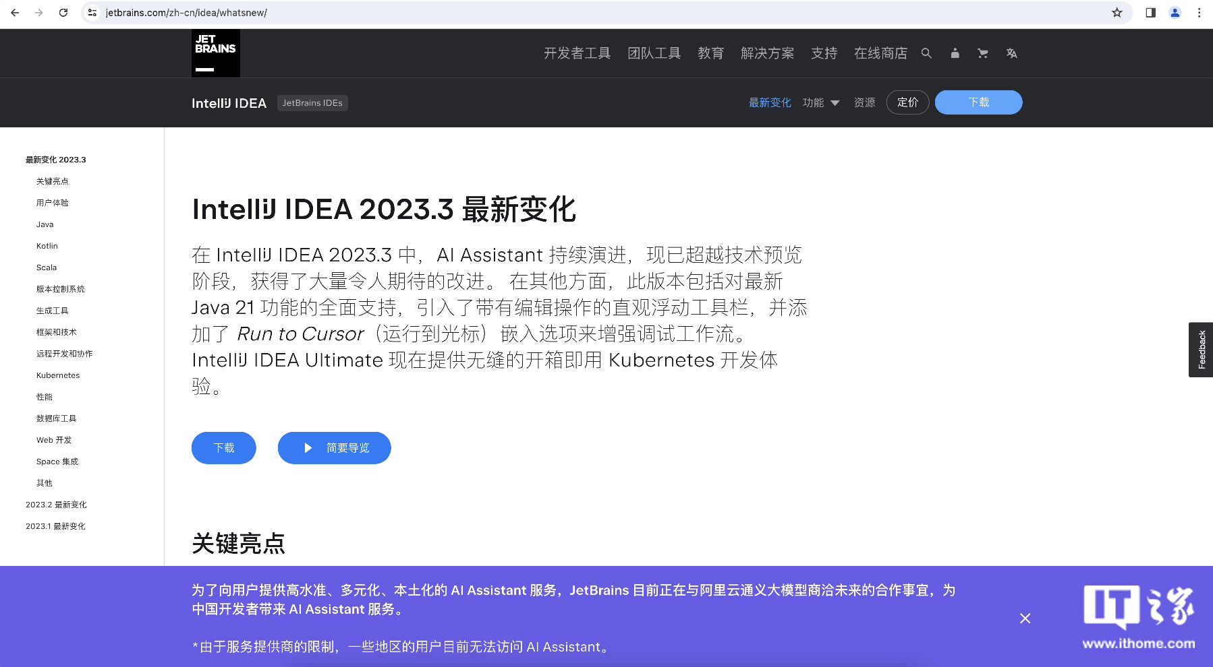Jump to Kotlin section in sidebar

tap(47, 246)
